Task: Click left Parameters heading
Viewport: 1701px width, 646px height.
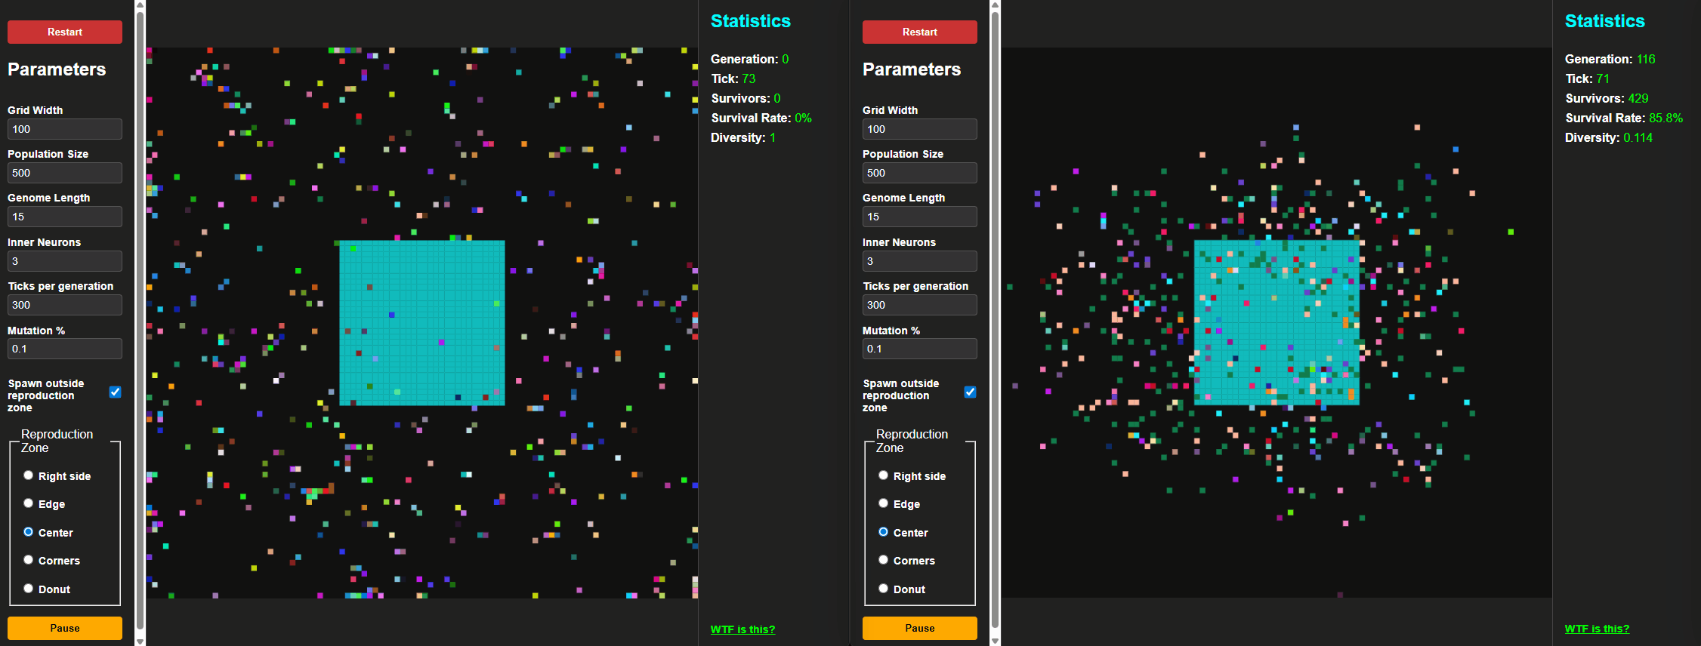Action: [57, 69]
